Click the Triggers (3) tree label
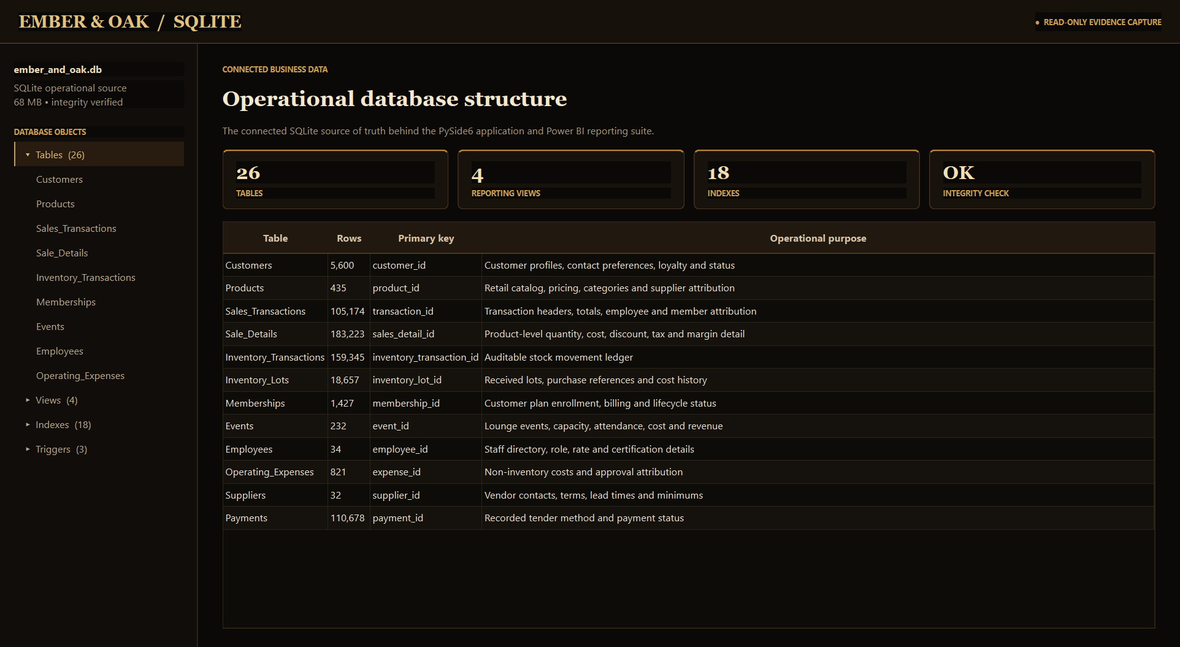Viewport: 1180px width, 647px height. (x=61, y=449)
